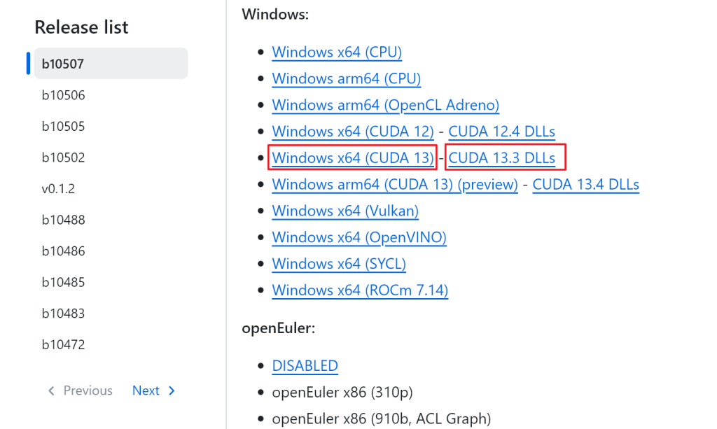Open the DISABLED link under openEuler

click(x=305, y=366)
